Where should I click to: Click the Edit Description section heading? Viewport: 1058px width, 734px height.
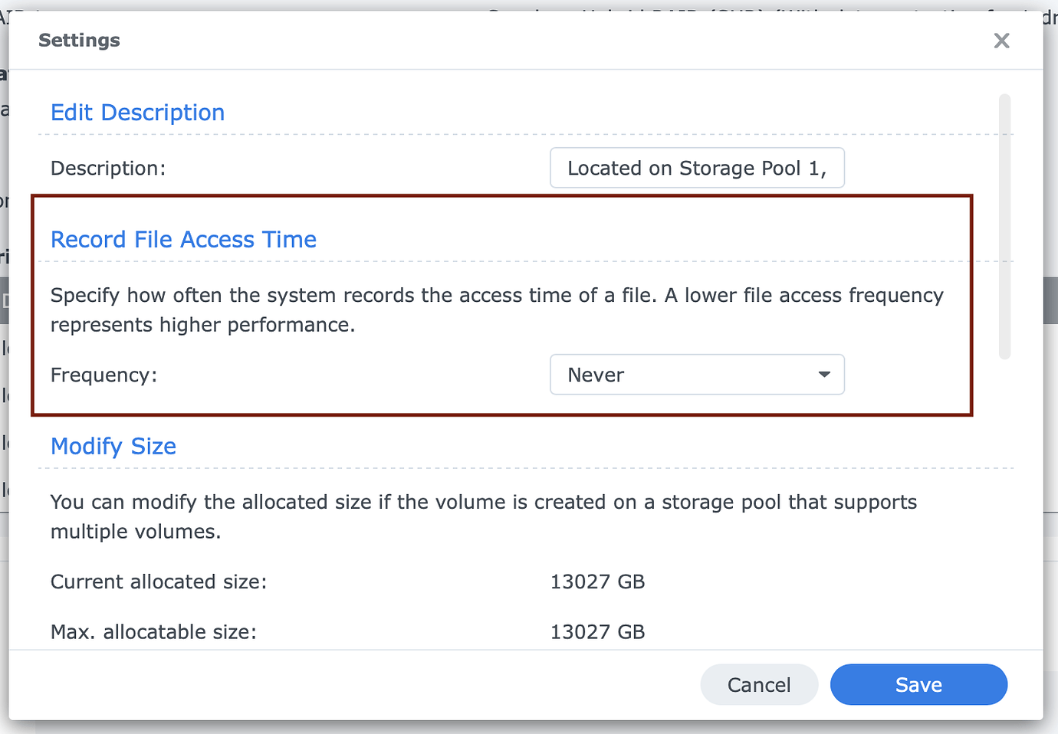137,112
